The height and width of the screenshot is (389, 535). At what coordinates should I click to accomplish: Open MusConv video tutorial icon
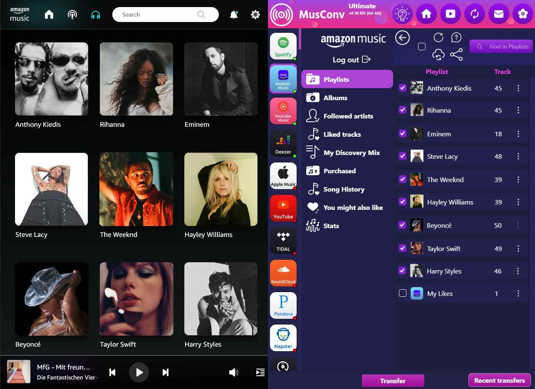(450, 14)
